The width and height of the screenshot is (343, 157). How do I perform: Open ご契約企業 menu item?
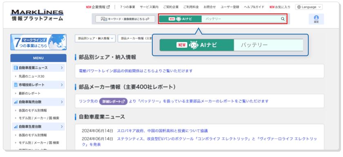[171, 7]
